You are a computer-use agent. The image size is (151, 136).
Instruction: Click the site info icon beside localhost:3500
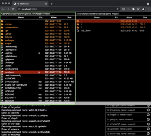click(x=19, y=9)
